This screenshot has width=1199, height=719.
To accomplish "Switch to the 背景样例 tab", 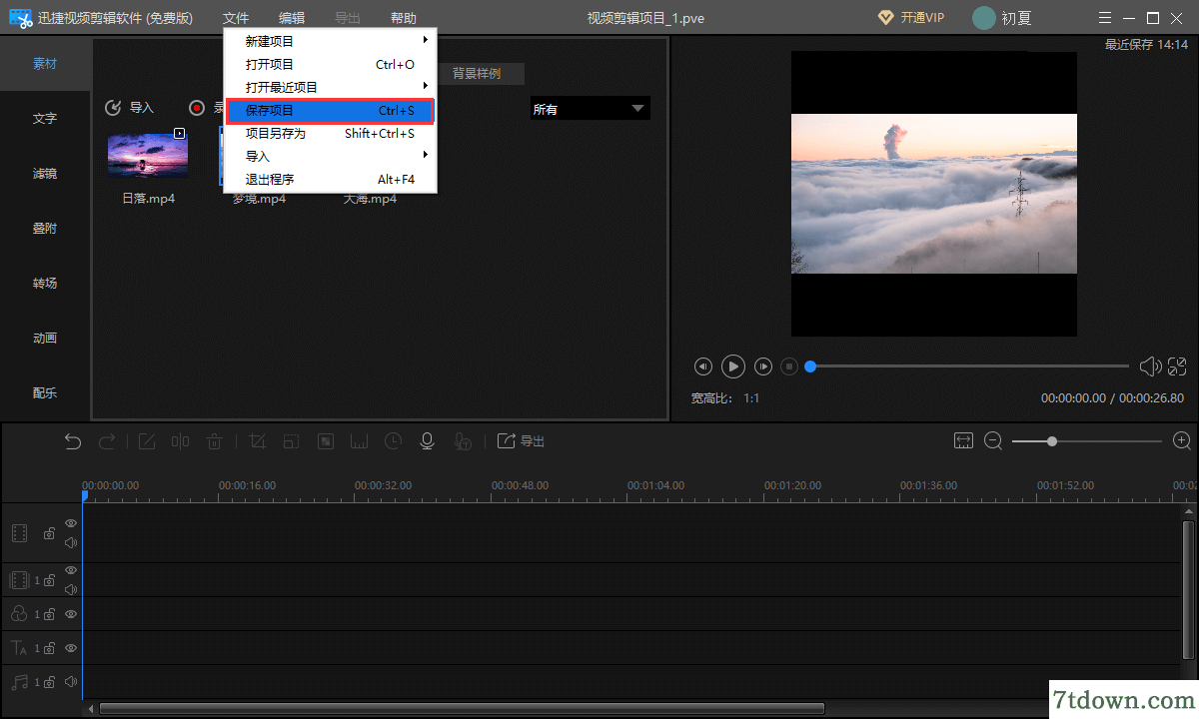I will [477, 73].
